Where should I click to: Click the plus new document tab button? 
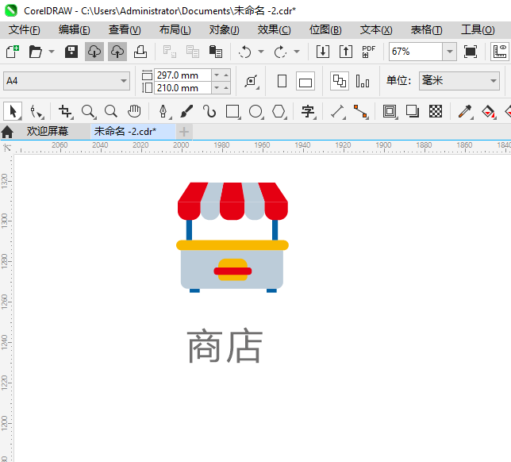pyautogui.click(x=184, y=132)
